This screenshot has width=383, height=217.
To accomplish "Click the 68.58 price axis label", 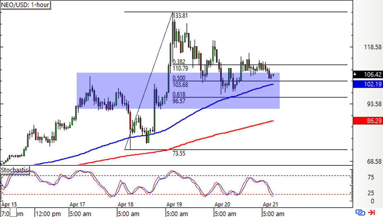I will coord(374,162).
